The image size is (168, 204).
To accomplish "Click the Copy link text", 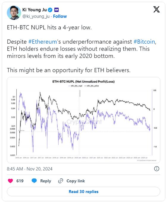I will pos(76,181).
